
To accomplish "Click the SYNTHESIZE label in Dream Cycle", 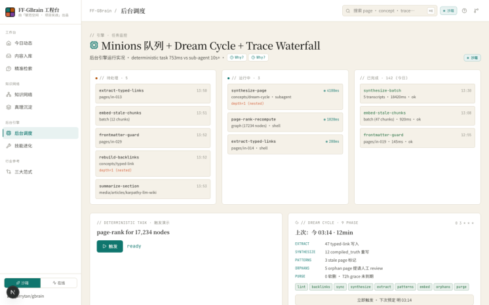I will [305, 252].
